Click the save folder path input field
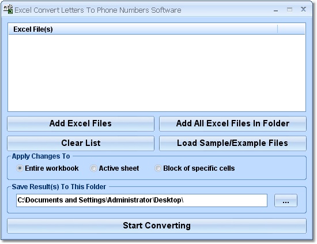The image size is (317, 244). coord(142,200)
